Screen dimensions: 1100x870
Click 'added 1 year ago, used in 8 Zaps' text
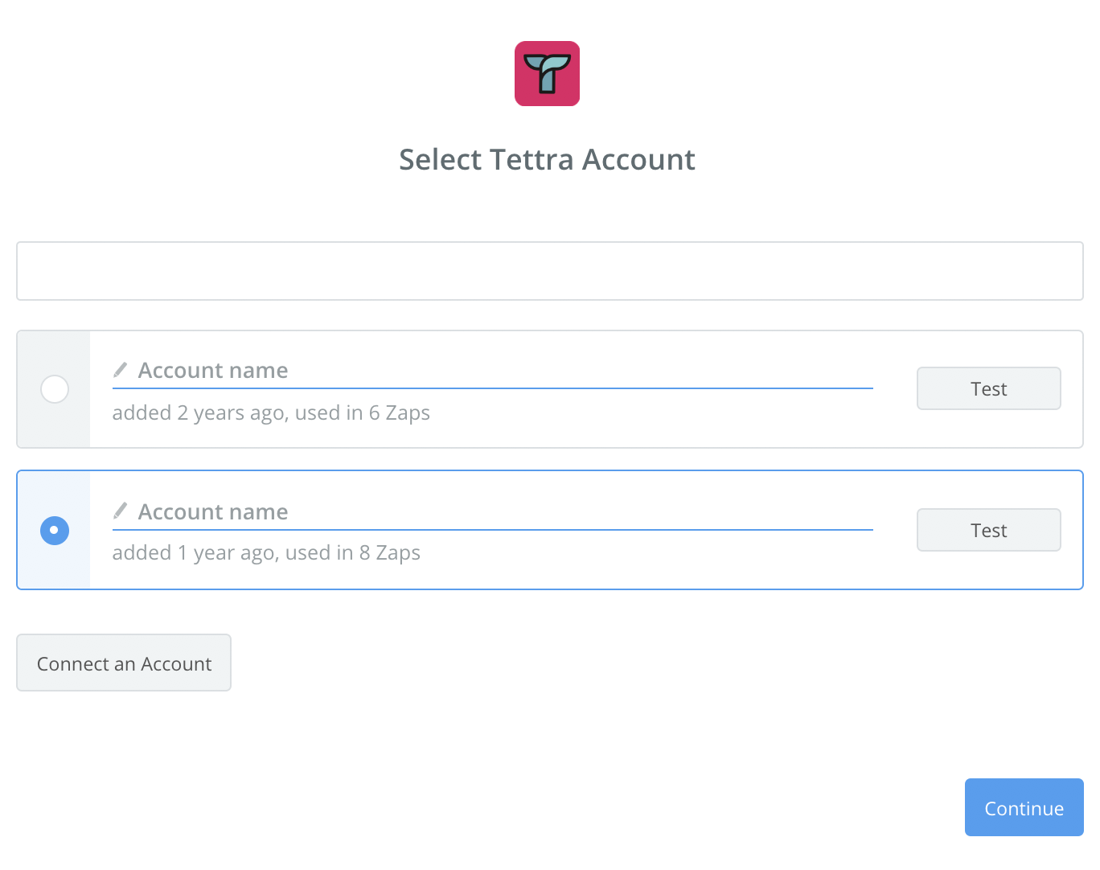[266, 553]
